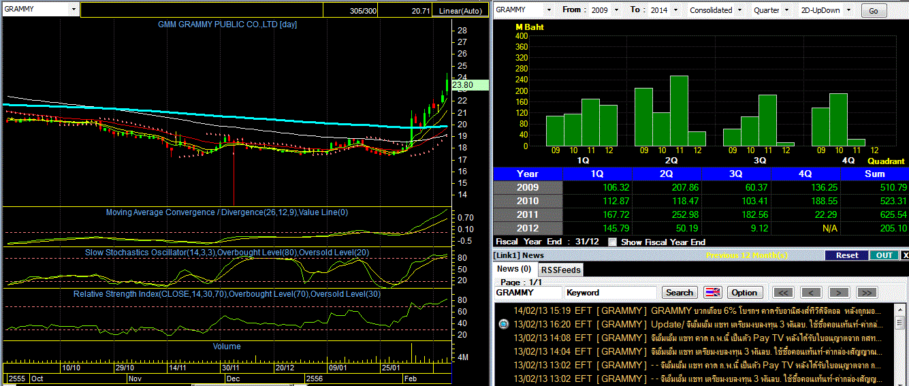Click the Keyword input field
The image size is (909, 386).
click(611, 293)
